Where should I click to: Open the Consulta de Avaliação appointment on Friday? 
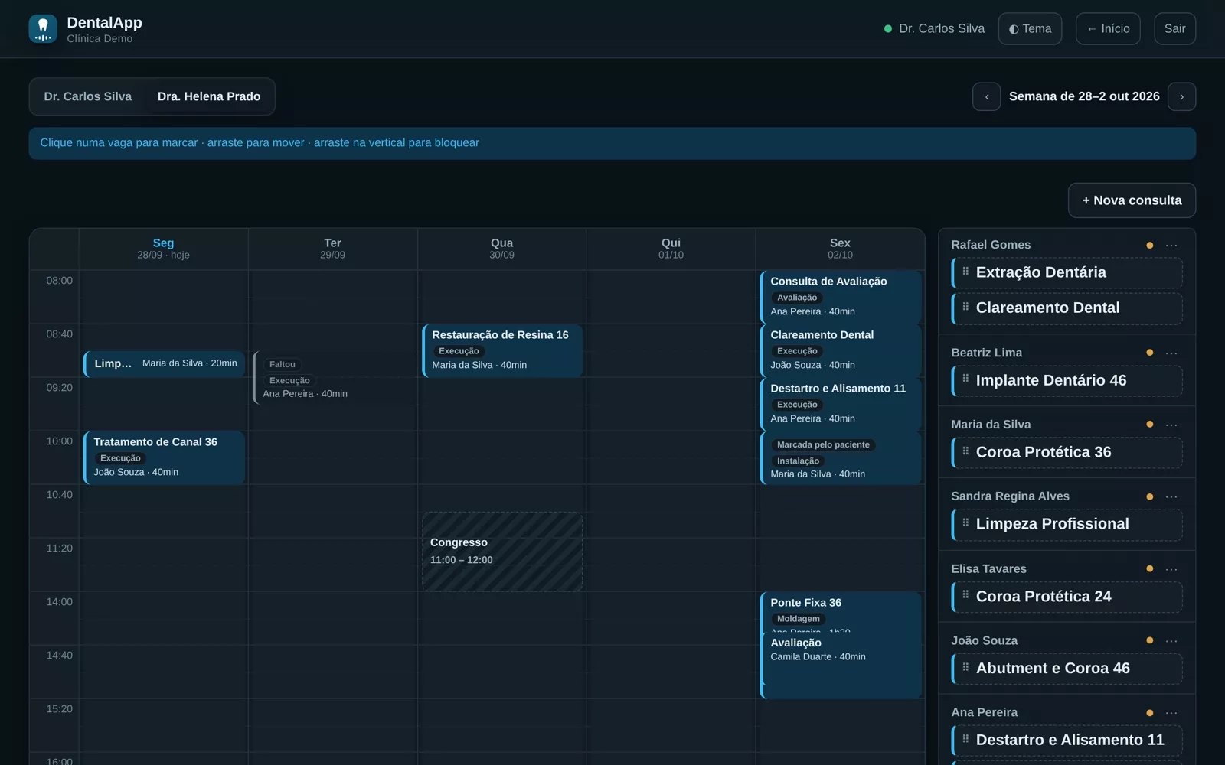click(841, 297)
